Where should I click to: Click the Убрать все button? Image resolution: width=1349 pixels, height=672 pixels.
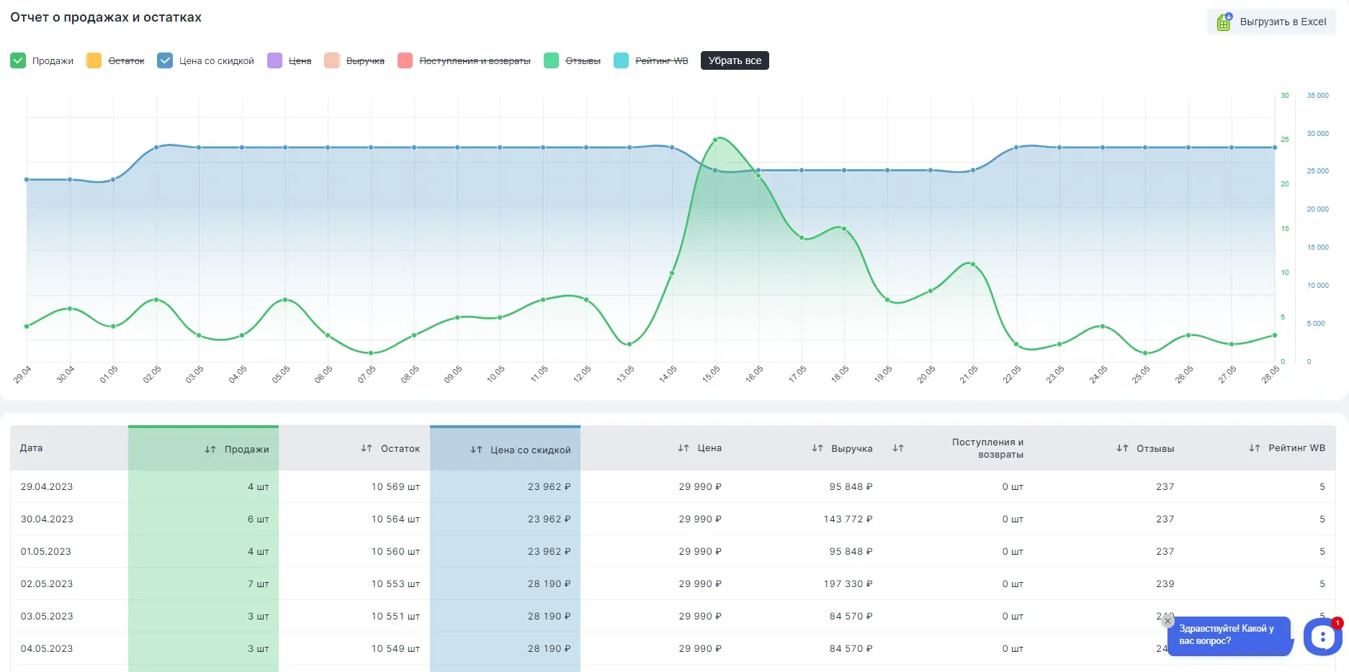[x=735, y=60]
